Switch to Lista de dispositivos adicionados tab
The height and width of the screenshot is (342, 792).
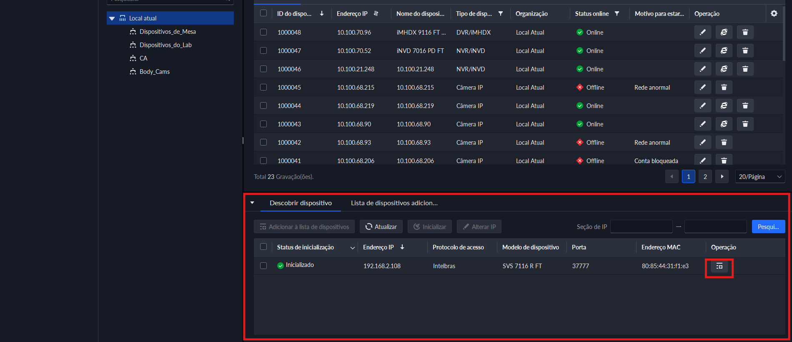[x=394, y=203]
